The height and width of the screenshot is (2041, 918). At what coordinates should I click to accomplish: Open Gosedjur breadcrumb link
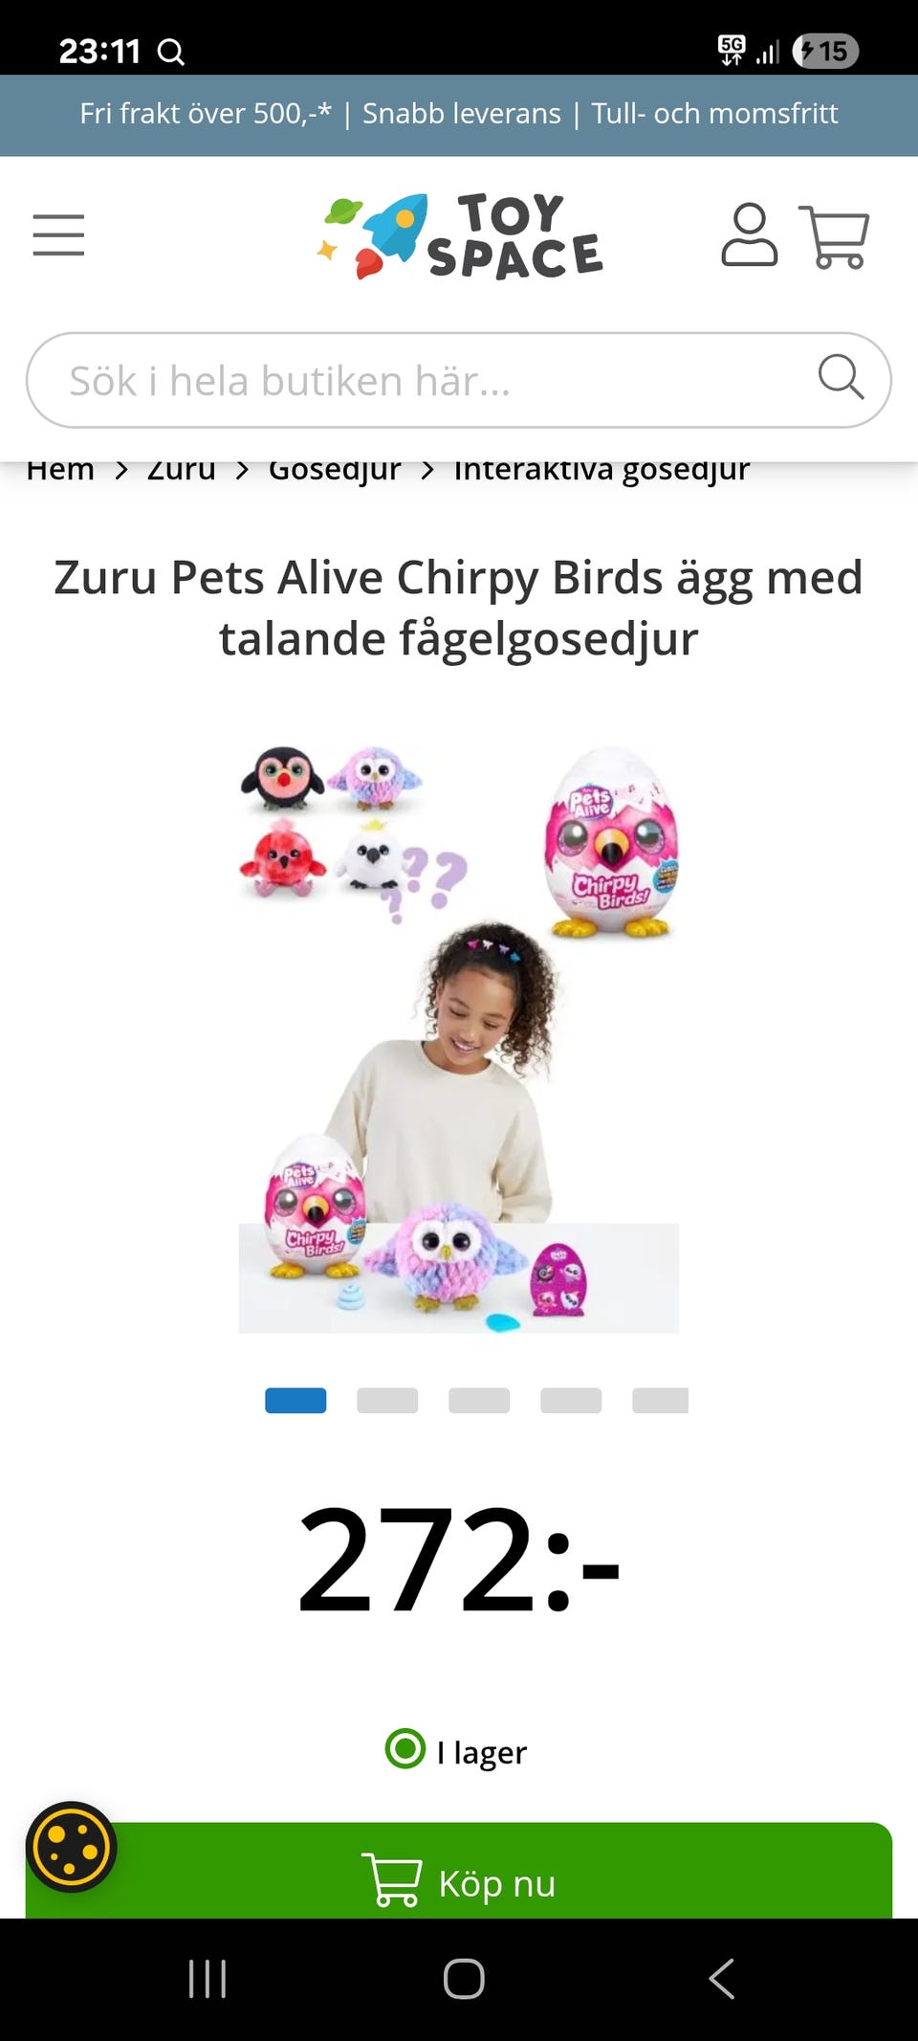click(335, 470)
